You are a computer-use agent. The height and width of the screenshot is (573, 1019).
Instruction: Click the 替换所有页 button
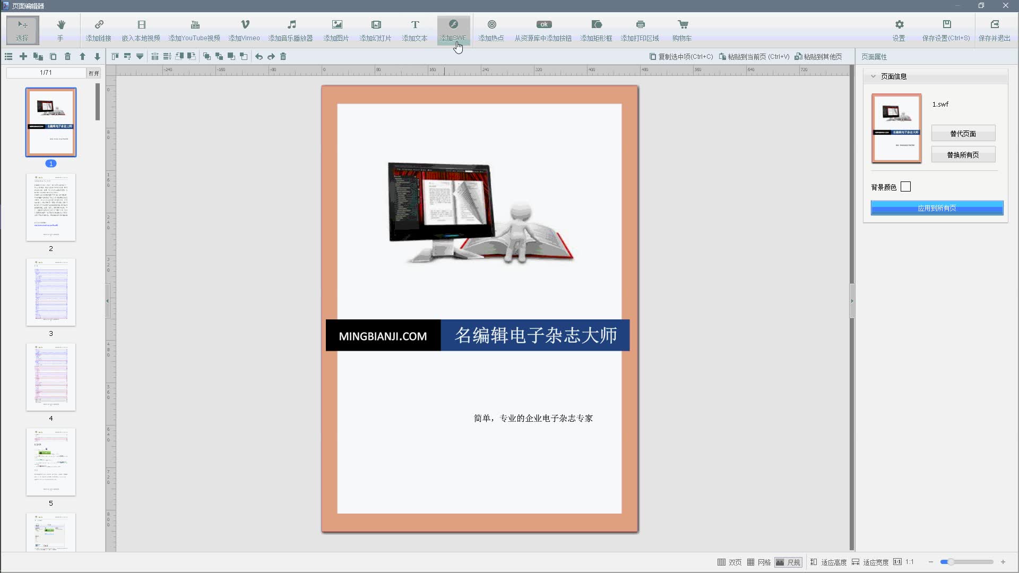pyautogui.click(x=963, y=154)
